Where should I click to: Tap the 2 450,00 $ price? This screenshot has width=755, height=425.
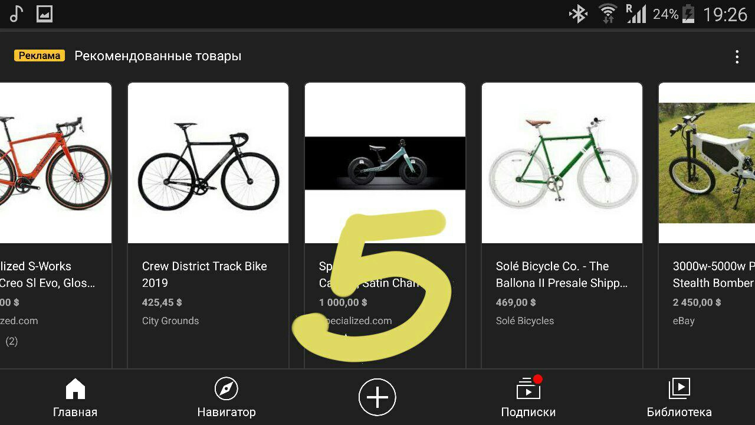(697, 302)
